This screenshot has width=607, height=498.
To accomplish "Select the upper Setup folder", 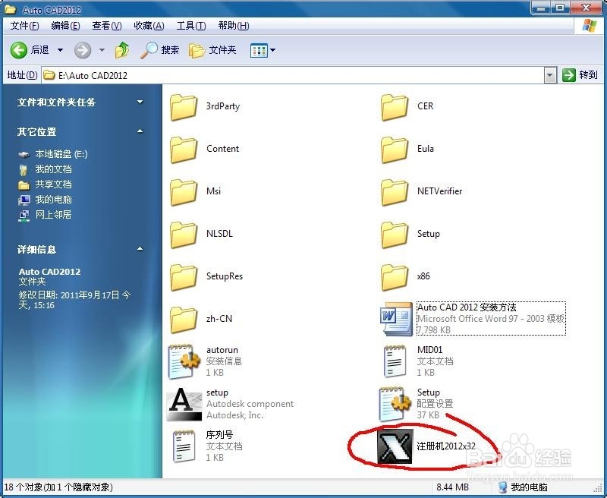I will point(410,235).
